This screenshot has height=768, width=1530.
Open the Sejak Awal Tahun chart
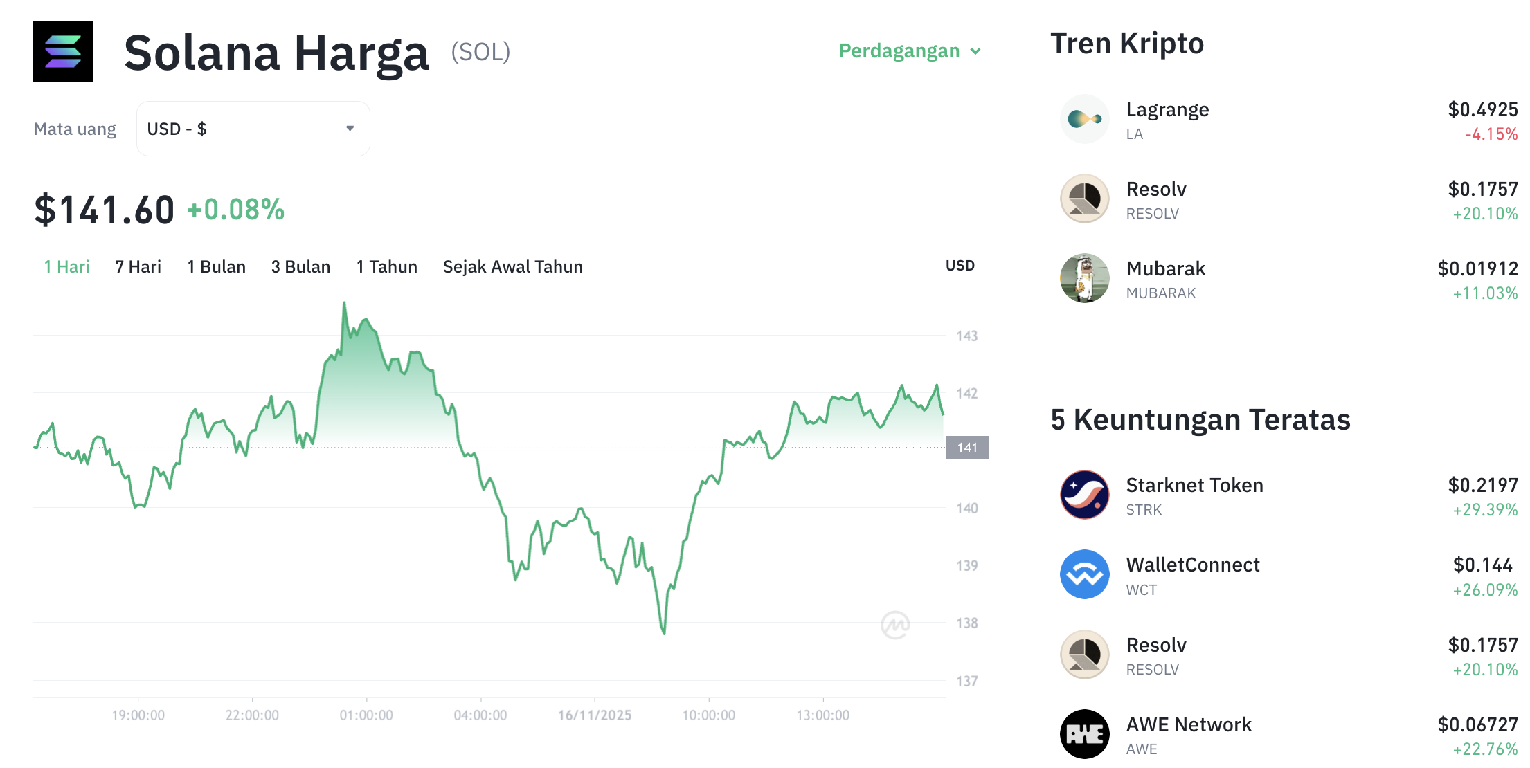[x=512, y=266]
